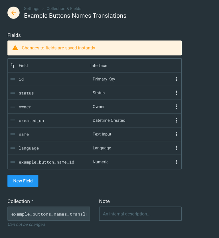Click the warning triangle icon in notice
This screenshot has height=238, width=219.
(x=15, y=48)
